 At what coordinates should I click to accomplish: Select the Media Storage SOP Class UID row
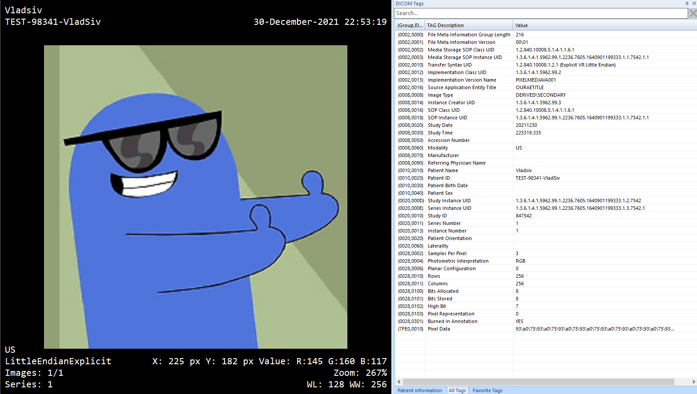coord(546,50)
